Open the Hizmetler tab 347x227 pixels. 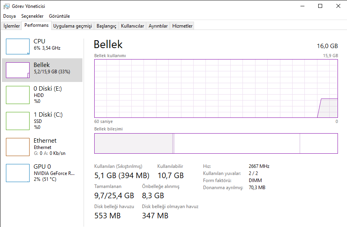(183, 26)
